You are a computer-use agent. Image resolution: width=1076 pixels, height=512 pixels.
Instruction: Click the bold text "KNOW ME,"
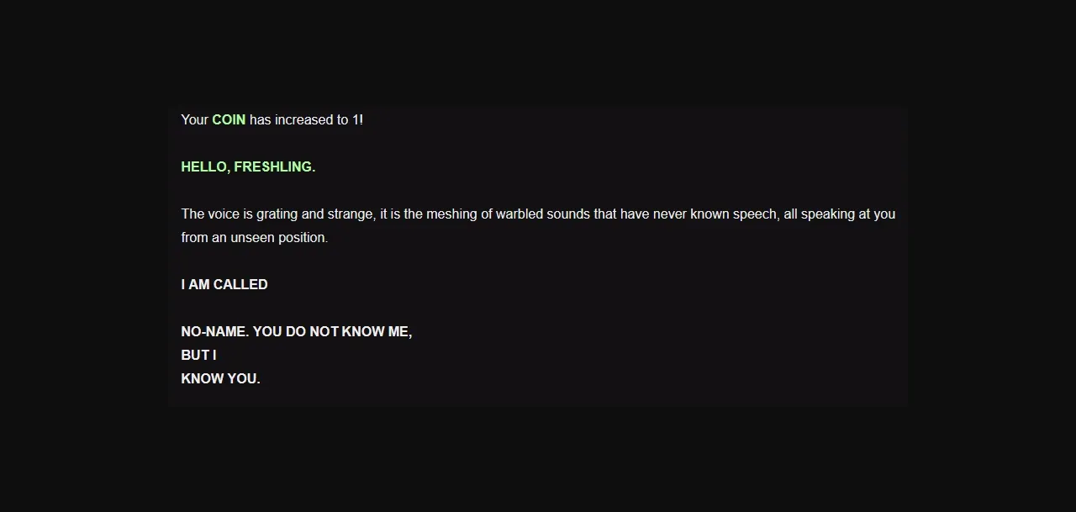(x=377, y=331)
